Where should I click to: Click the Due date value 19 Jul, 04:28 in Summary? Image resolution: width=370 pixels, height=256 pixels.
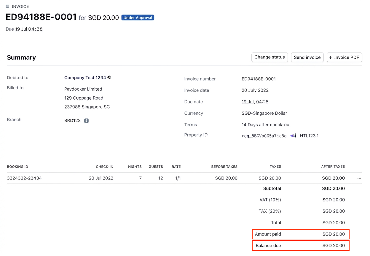click(x=255, y=102)
